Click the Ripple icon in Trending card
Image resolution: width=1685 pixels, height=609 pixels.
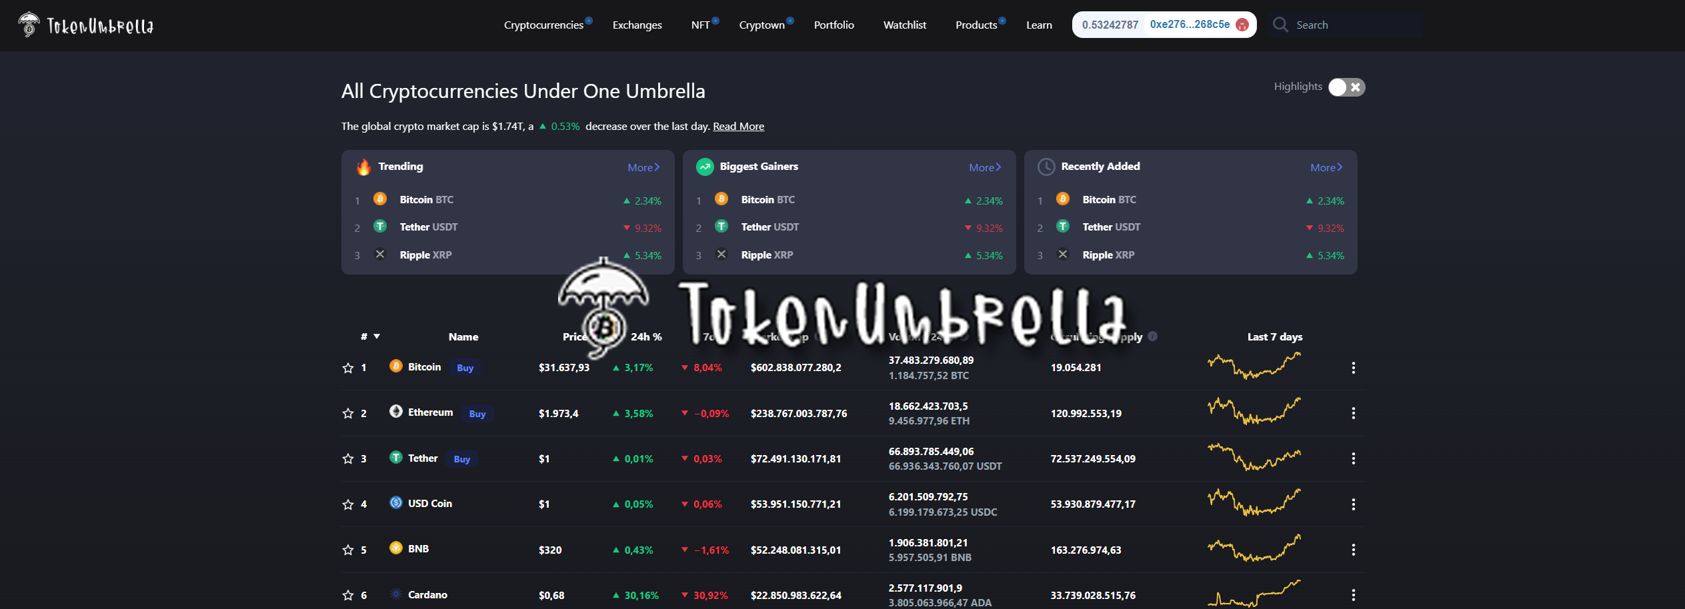[x=380, y=255]
